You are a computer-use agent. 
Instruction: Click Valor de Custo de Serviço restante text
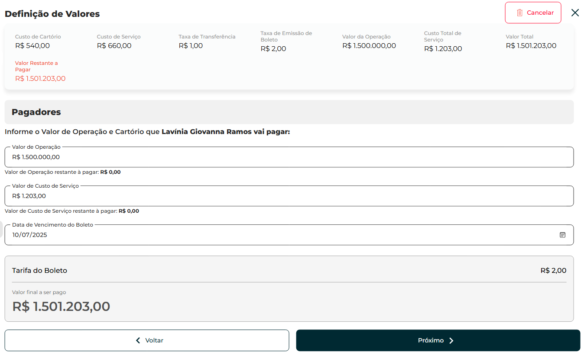(72, 211)
